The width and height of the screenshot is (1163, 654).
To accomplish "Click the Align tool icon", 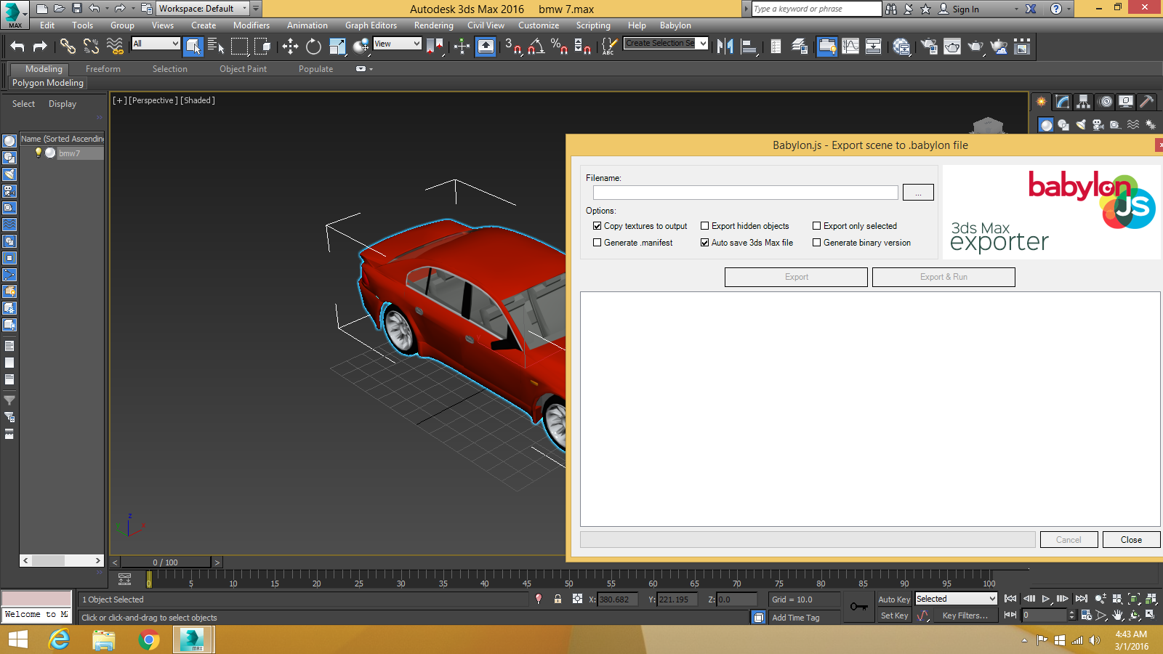I will (x=749, y=47).
